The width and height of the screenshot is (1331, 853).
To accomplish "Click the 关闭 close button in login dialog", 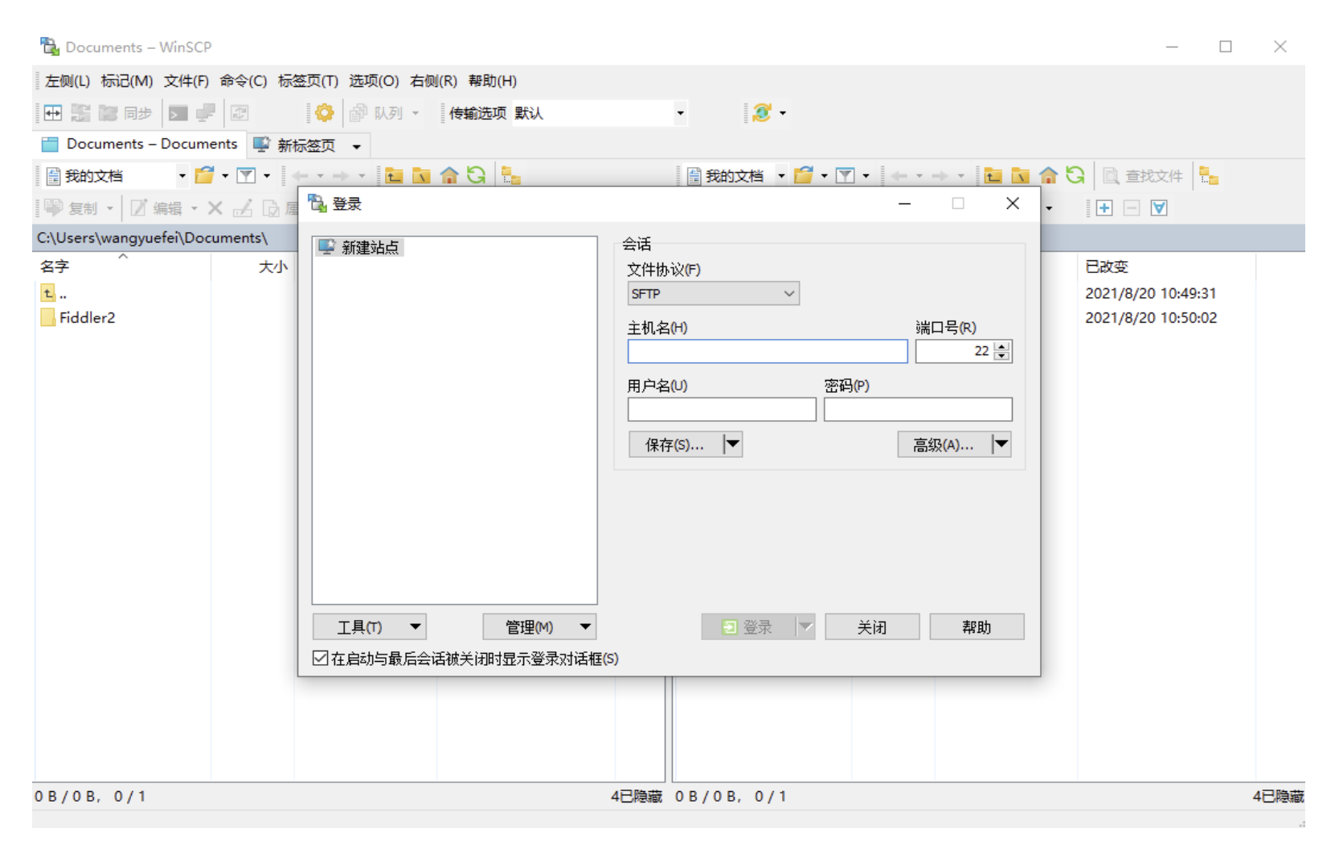I will click(x=871, y=627).
